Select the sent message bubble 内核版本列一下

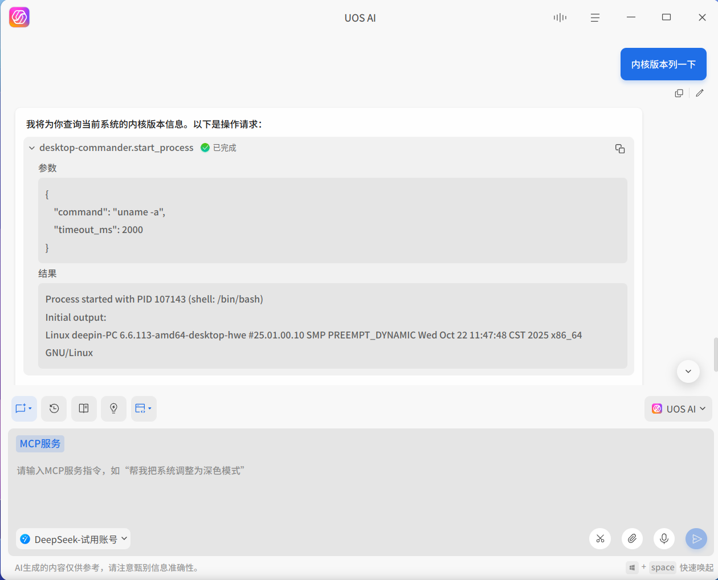(663, 64)
